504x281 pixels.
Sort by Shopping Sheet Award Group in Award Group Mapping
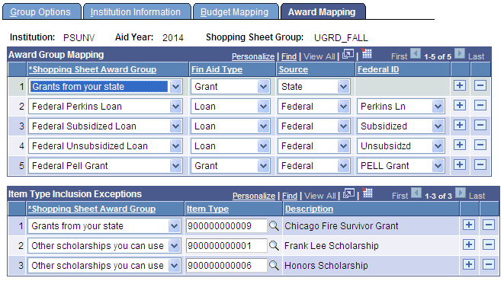(x=92, y=69)
